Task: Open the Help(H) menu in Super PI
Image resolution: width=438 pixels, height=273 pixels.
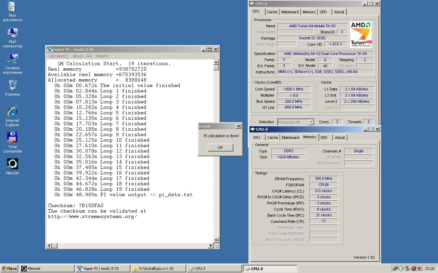Action: pos(102,56)
